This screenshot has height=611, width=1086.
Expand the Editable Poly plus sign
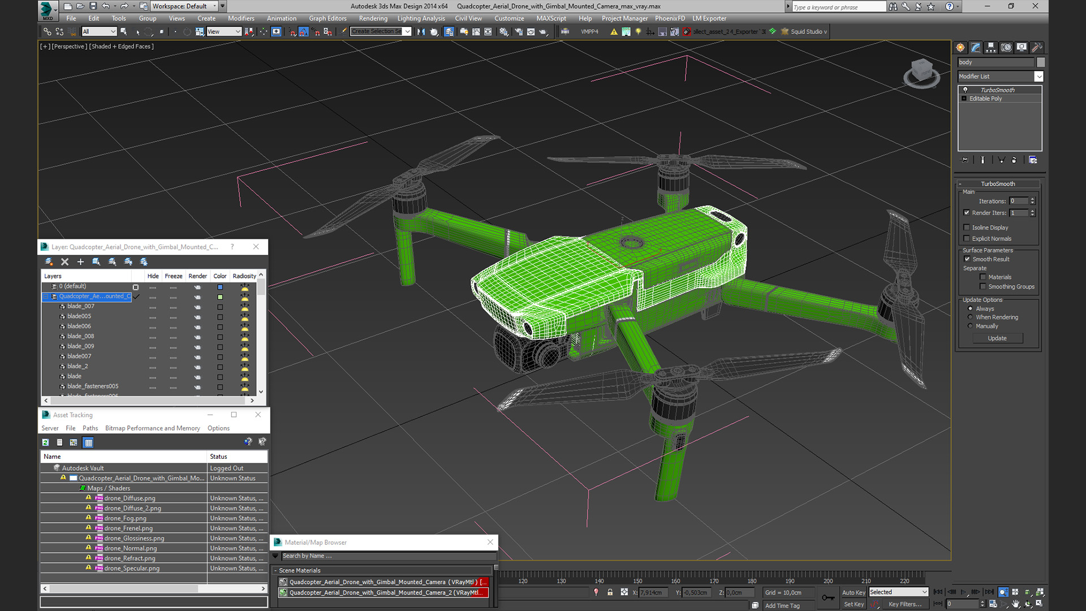[x=964, y=98]
